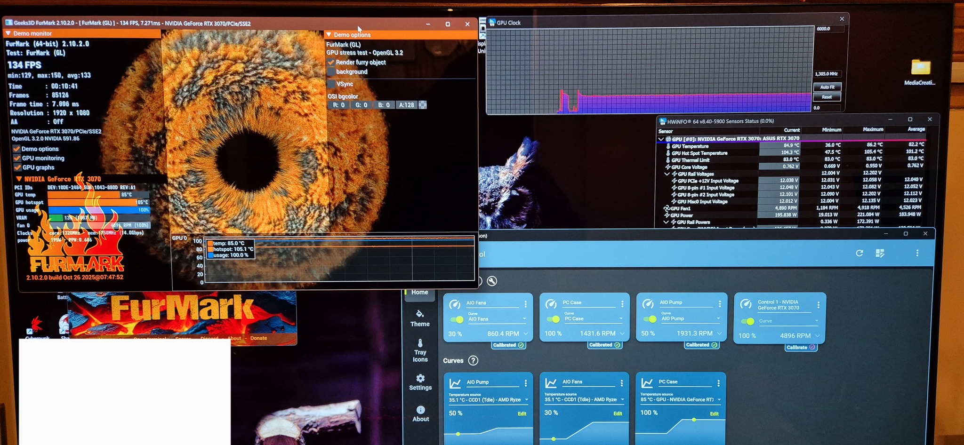This screenshot has width=964, height=445.
Task: Click the speedometer icon on AIO Pump control card
Action: [648, 304]
